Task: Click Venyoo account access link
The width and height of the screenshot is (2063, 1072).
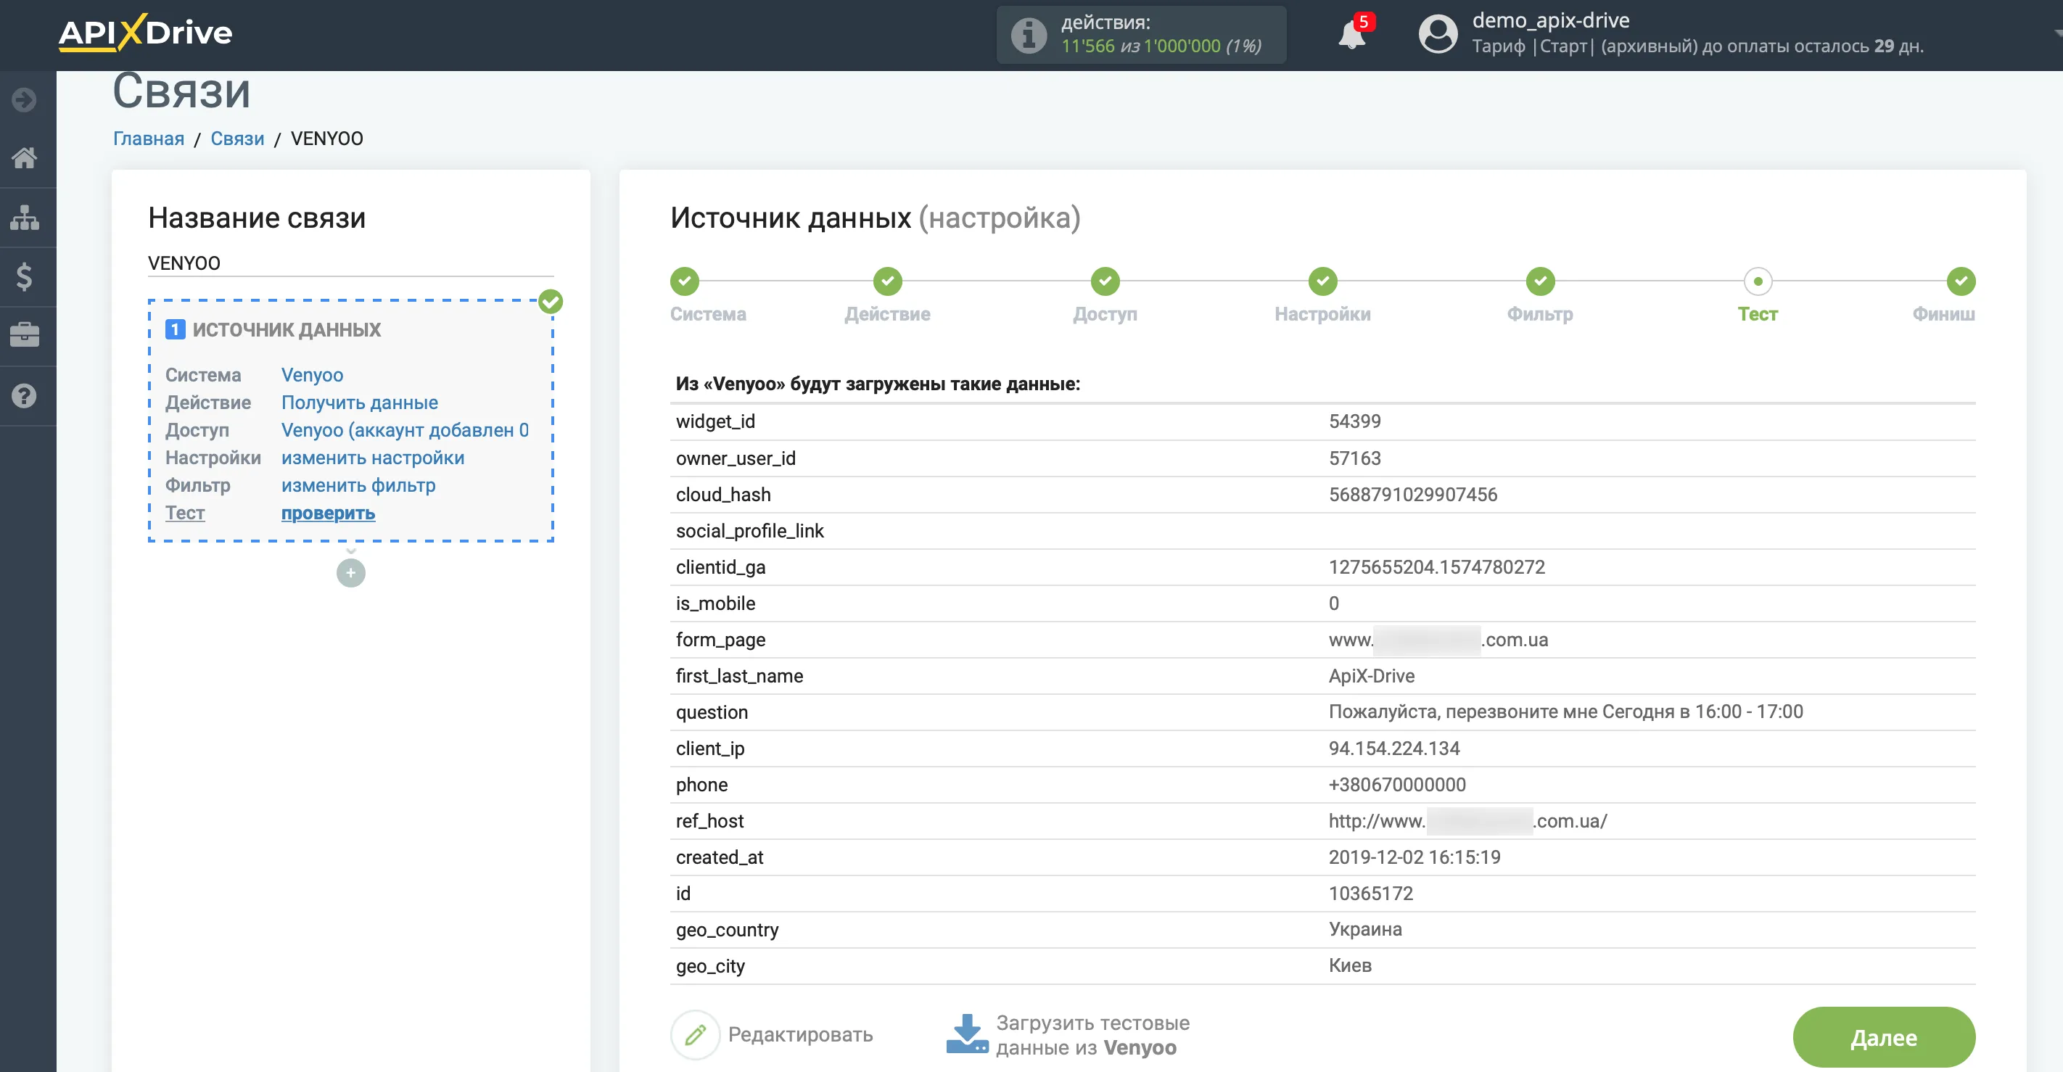Action: point(405,430)
